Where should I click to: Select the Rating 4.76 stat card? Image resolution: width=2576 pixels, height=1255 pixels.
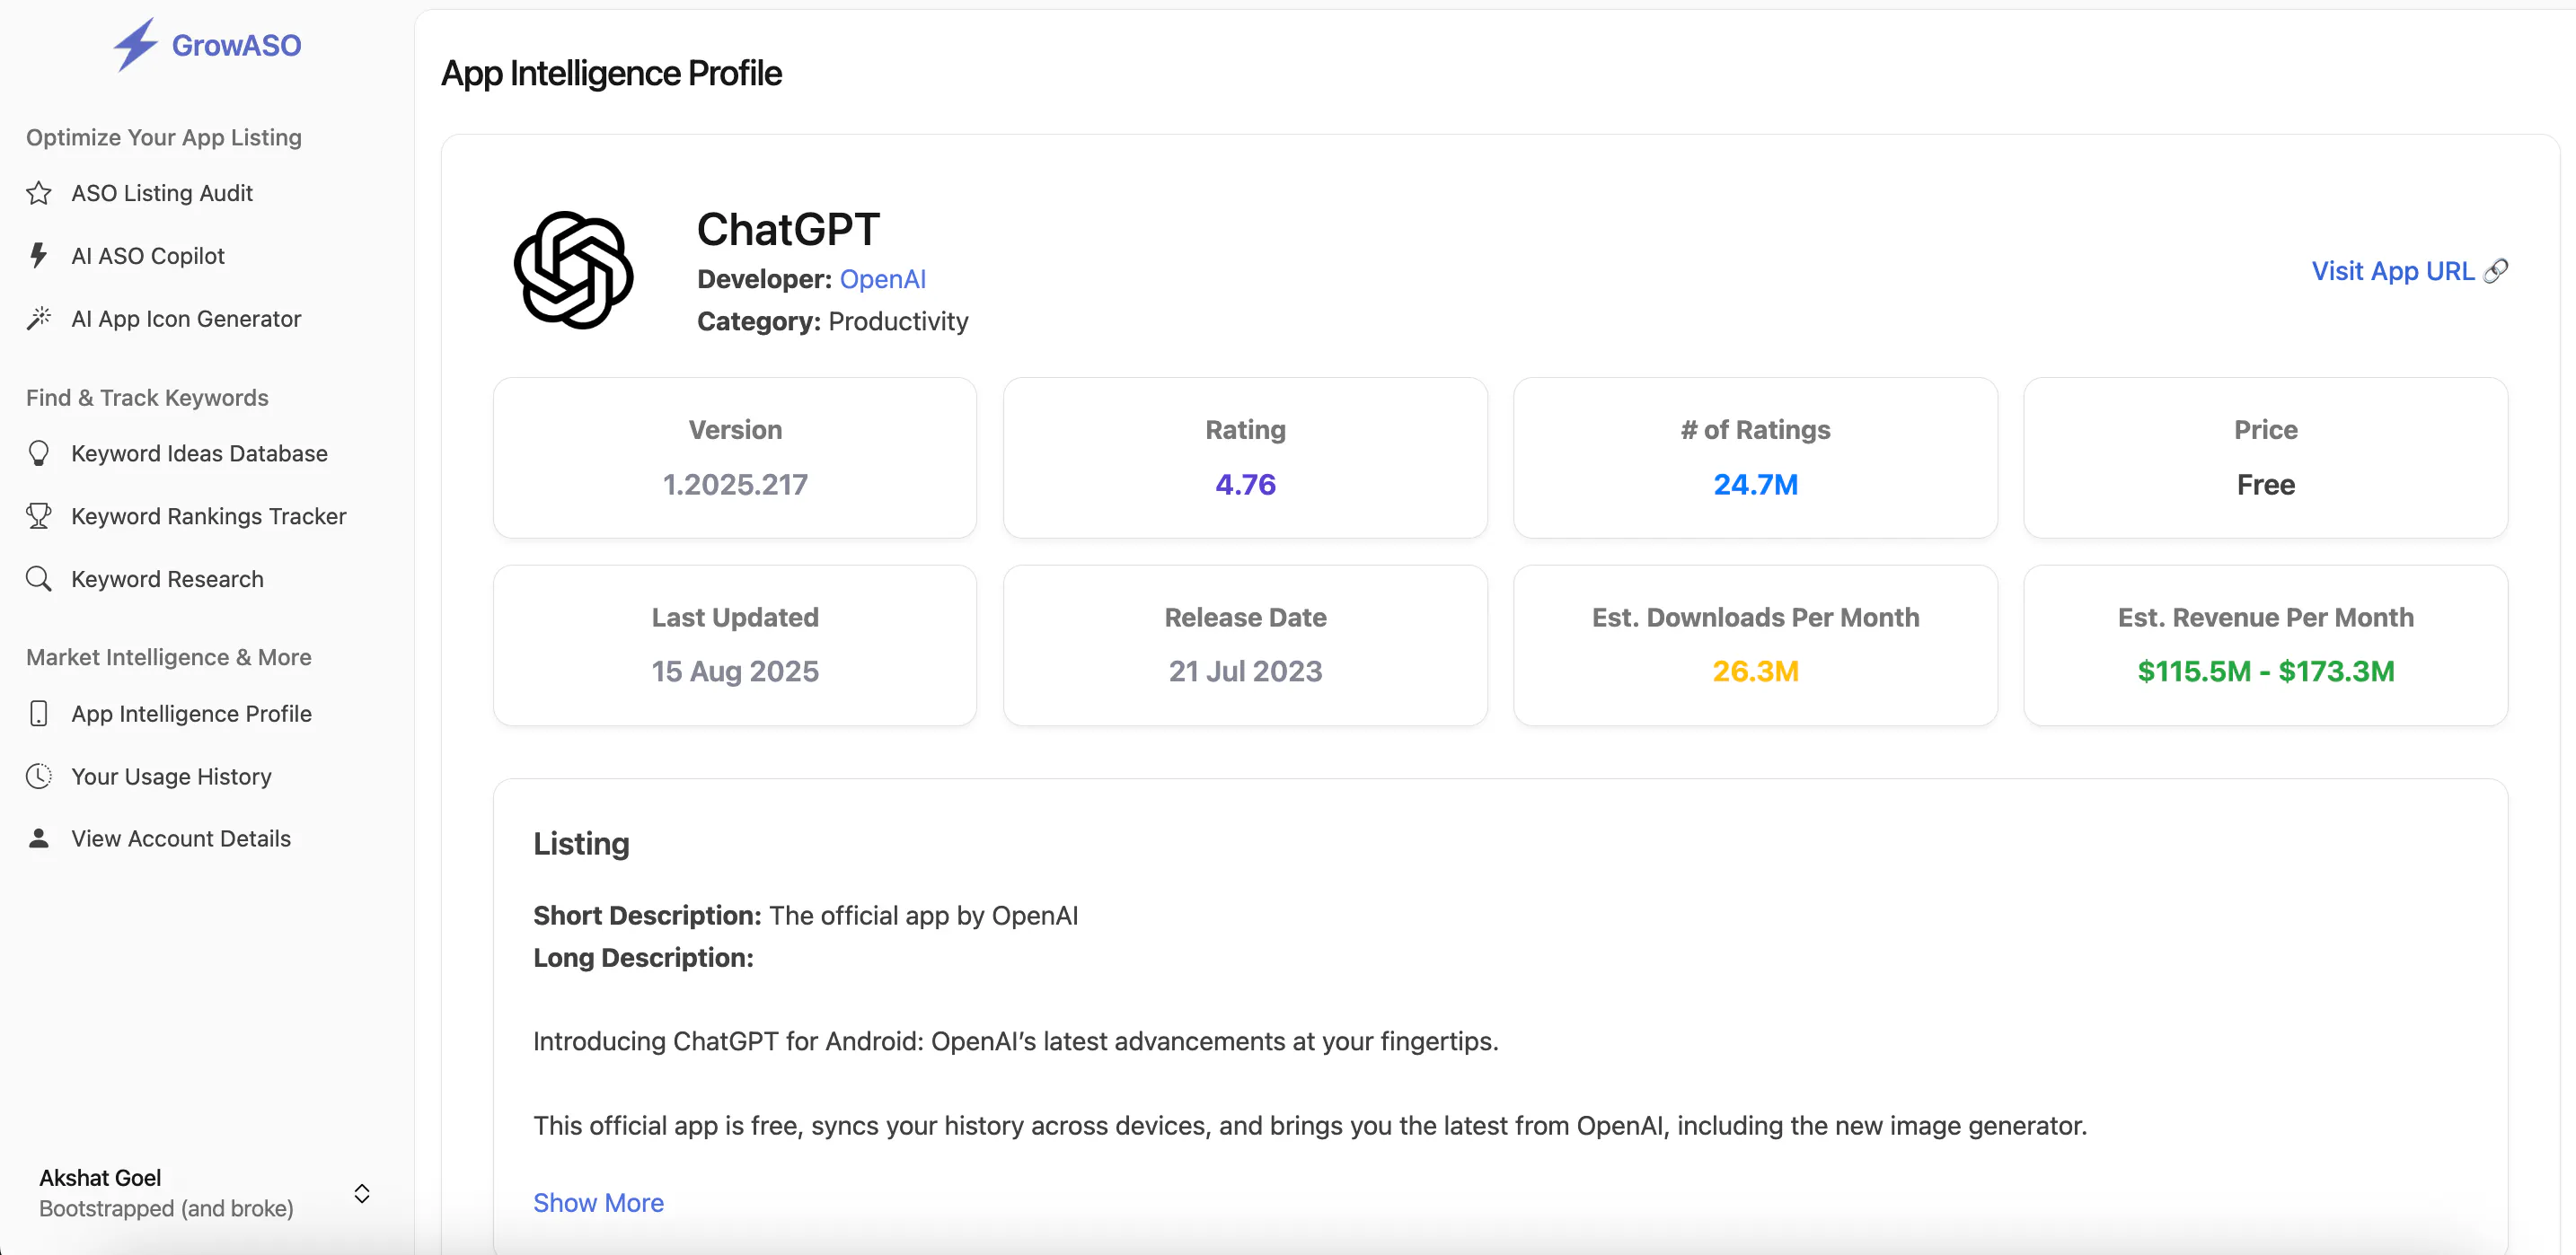coord(1245,458)
